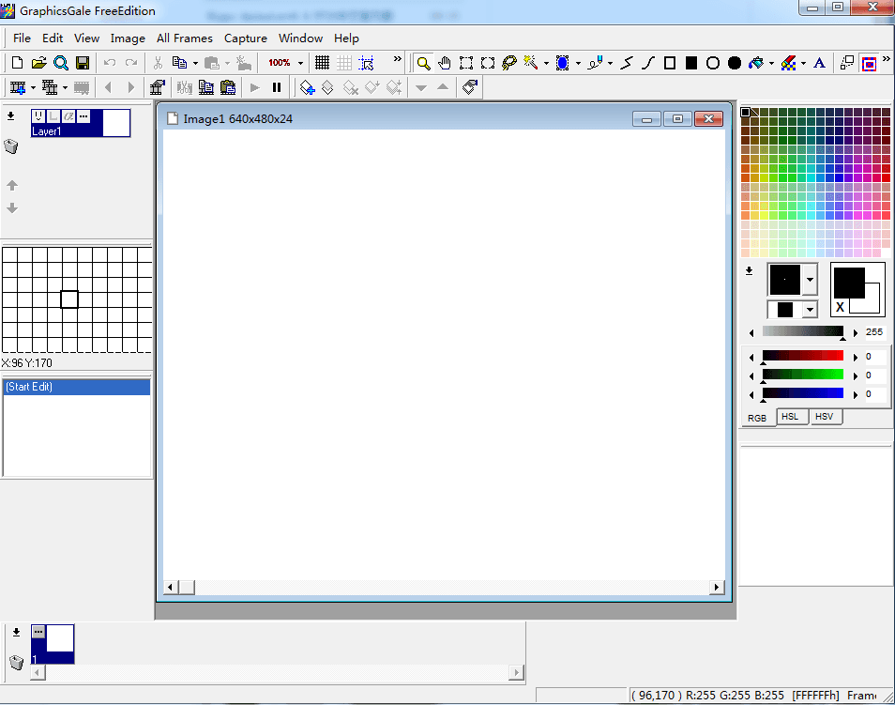Image resolution: width=895 pixels, height=705 pixels.
Task: Swap foreground and background colors X
Action: tap(840, 307)
